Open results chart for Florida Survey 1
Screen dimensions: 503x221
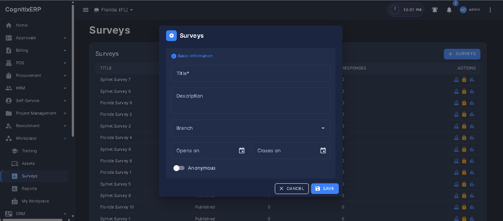pos(472,172)
